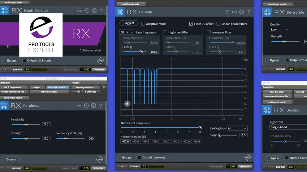
Task: Enable Low-pass filter checkbox
Action: click(208, 32)
